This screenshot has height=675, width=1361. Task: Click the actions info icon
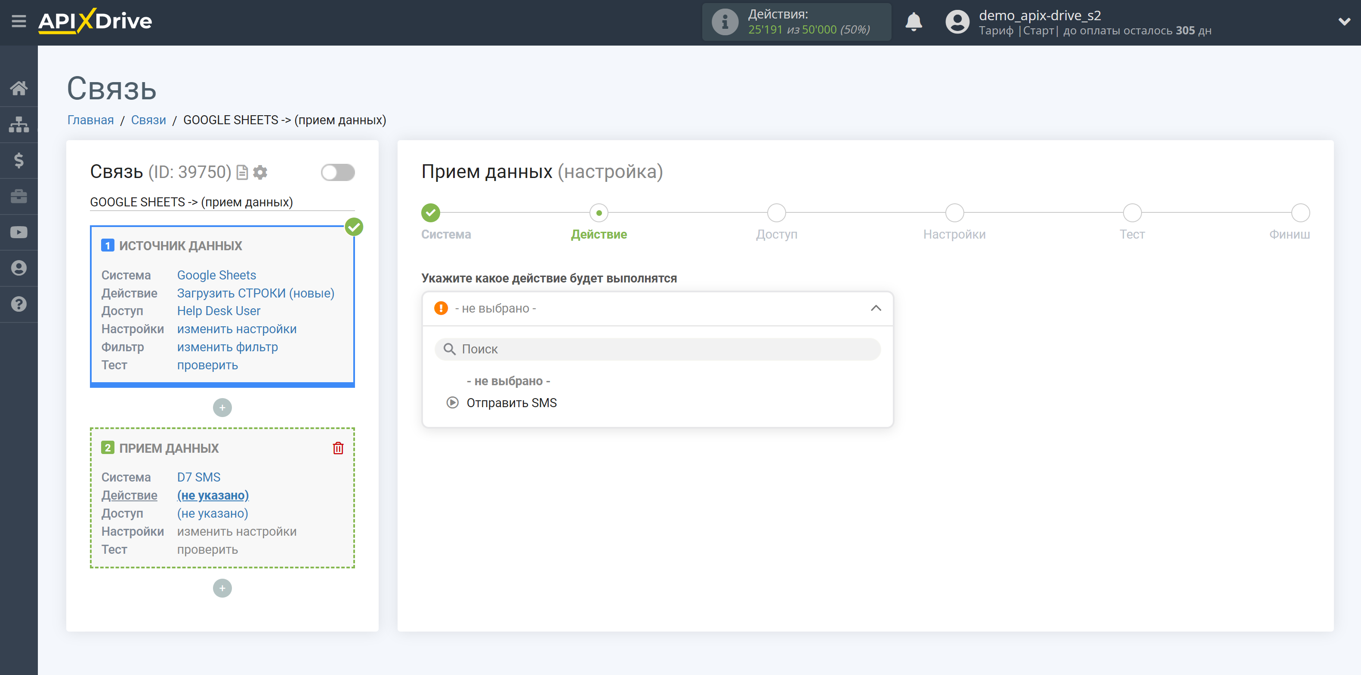[x=725, y=21]
